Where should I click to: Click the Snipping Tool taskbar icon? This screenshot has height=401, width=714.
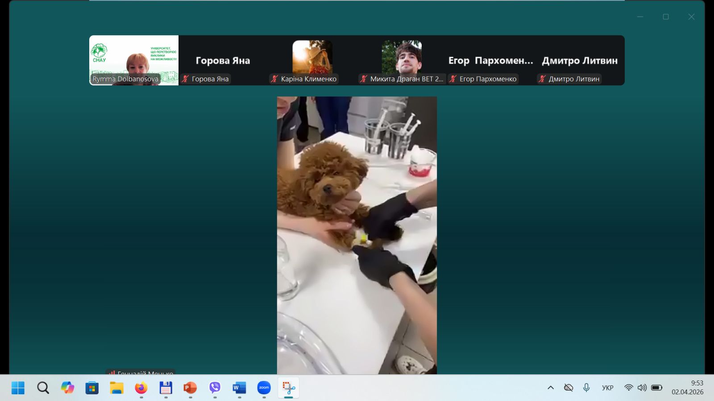click(289, 388)
